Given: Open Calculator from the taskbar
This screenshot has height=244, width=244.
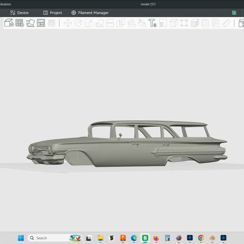Looking at the screenshot, I should pos(167,238).
